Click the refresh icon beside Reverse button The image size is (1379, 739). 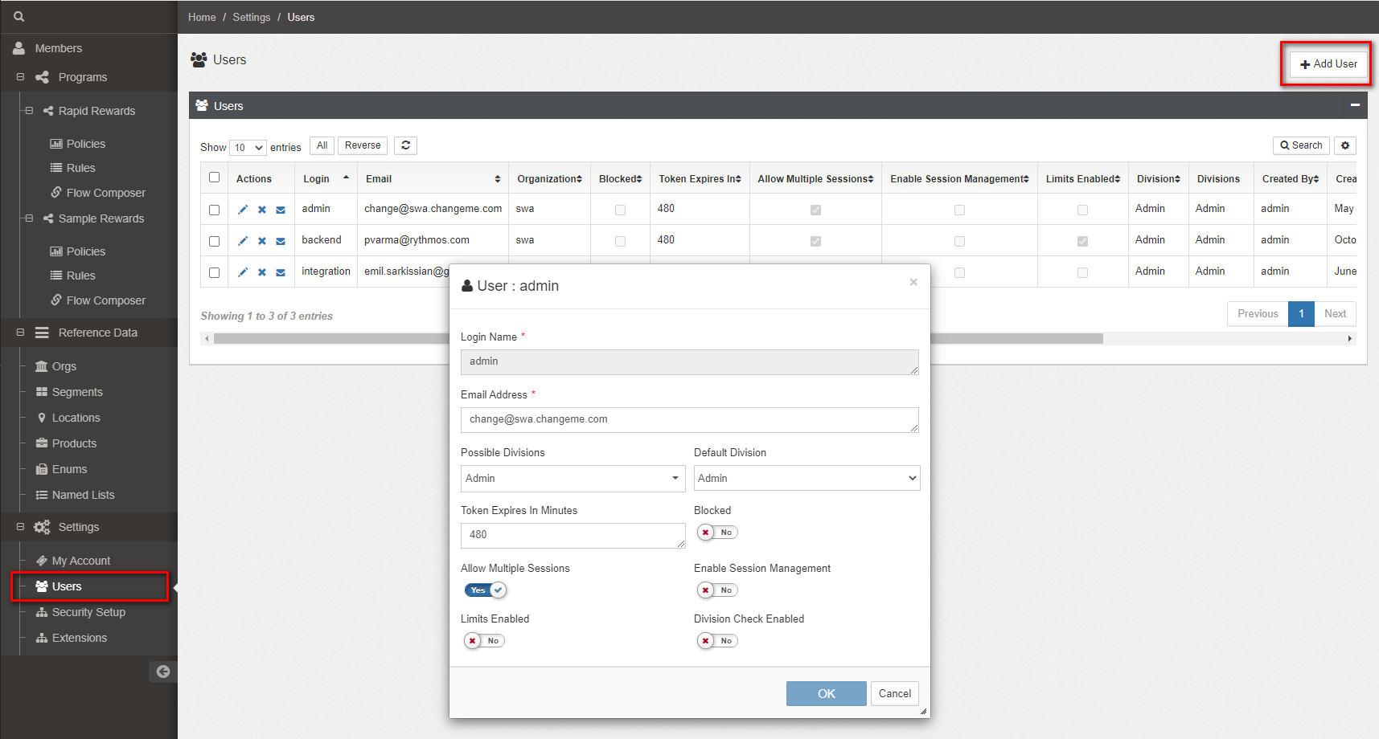pyautogui.click(x=405, y=145)
